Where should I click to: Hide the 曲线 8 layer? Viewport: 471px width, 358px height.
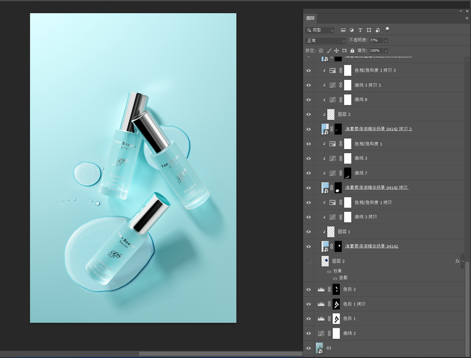point(308,100)
